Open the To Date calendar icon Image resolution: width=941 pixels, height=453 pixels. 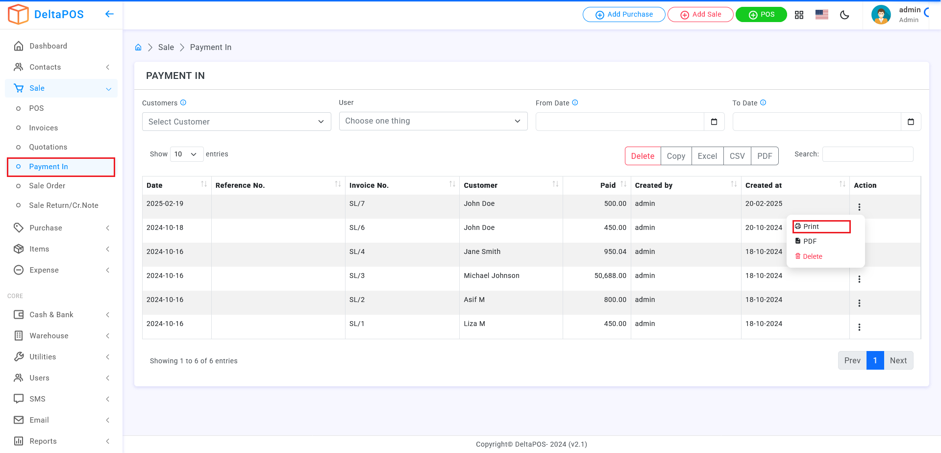coord(911,122)
